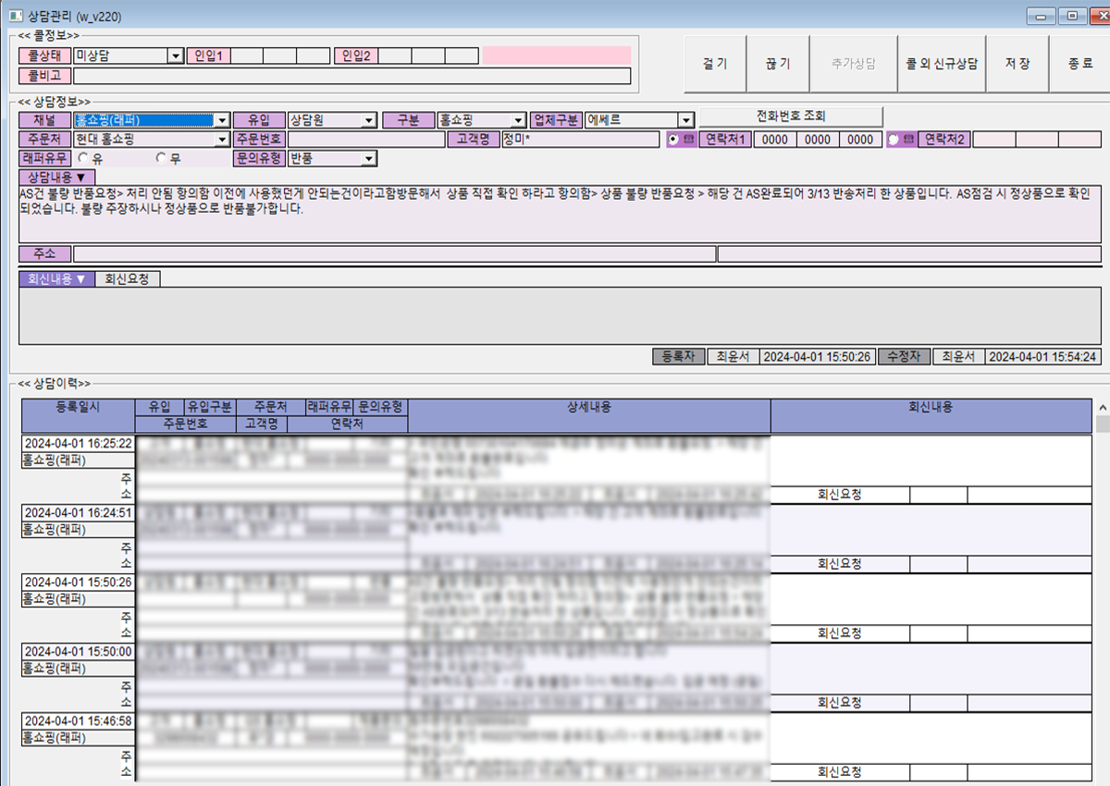Start a 콜외 신규상담 new consultation
Image resolution: width=1110 pixels, height=786 pixels.
point(942,64)
